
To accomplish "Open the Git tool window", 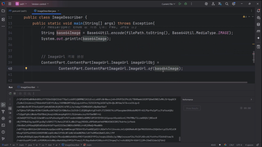I will (x=3, y=139).
